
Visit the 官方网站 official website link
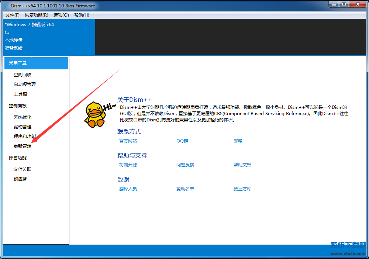pyautogui.click(x=128, y=141)
